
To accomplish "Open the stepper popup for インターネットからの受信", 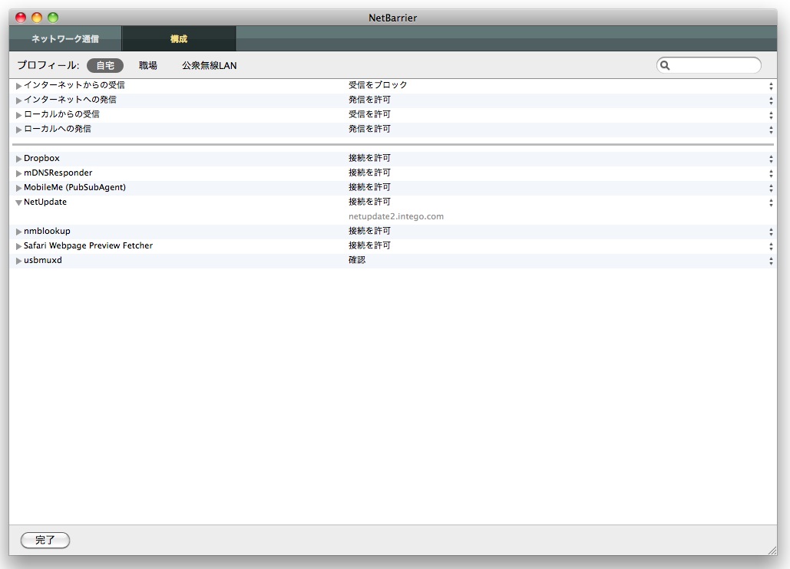I will coord(771,86).
